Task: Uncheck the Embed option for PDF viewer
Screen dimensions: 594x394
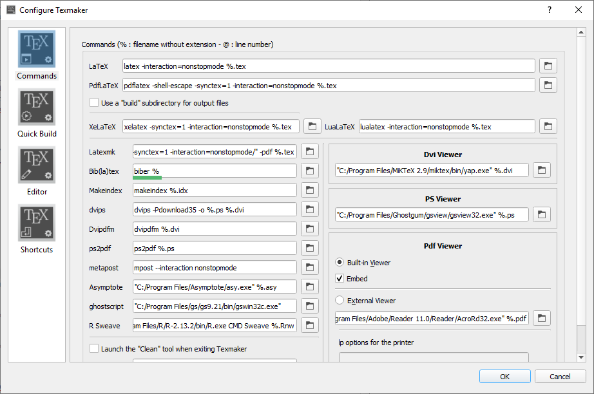Action: click(340, 279)
